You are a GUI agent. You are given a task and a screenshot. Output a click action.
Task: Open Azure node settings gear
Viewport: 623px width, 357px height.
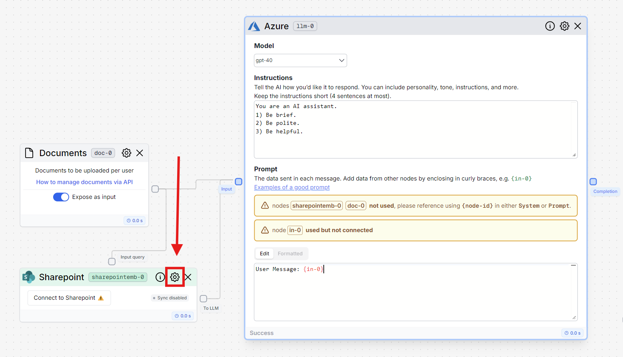[x=564, y=26]
